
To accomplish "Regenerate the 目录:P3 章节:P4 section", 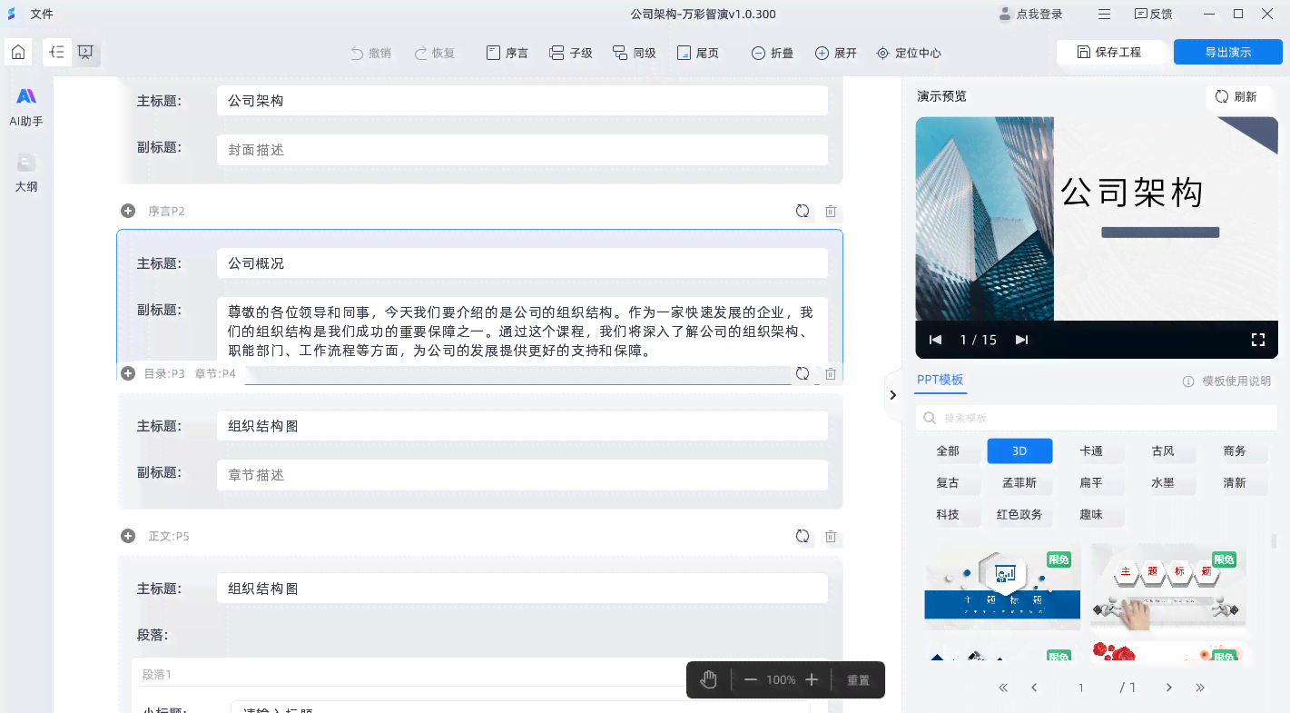I will coord(803,373).
